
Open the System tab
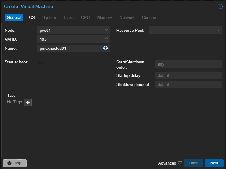(49, 17)
